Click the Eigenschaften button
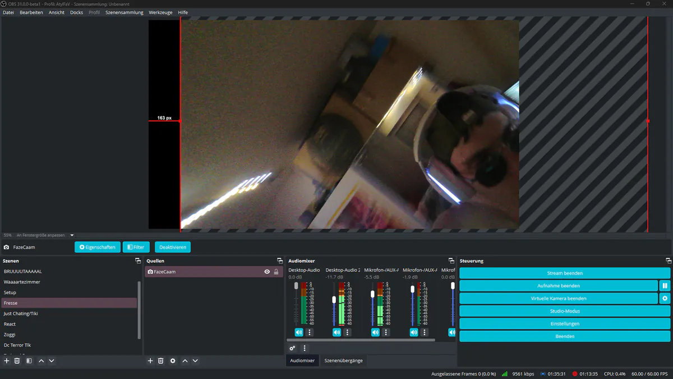This screenshot has width=673, height=379. 98,247
